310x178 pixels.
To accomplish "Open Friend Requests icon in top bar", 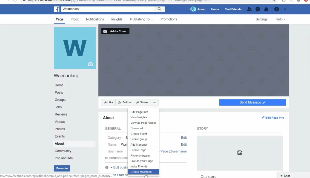I will tap(249, 9).
